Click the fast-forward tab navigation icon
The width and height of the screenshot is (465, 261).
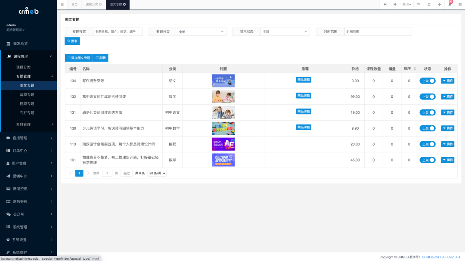[395, 4]
